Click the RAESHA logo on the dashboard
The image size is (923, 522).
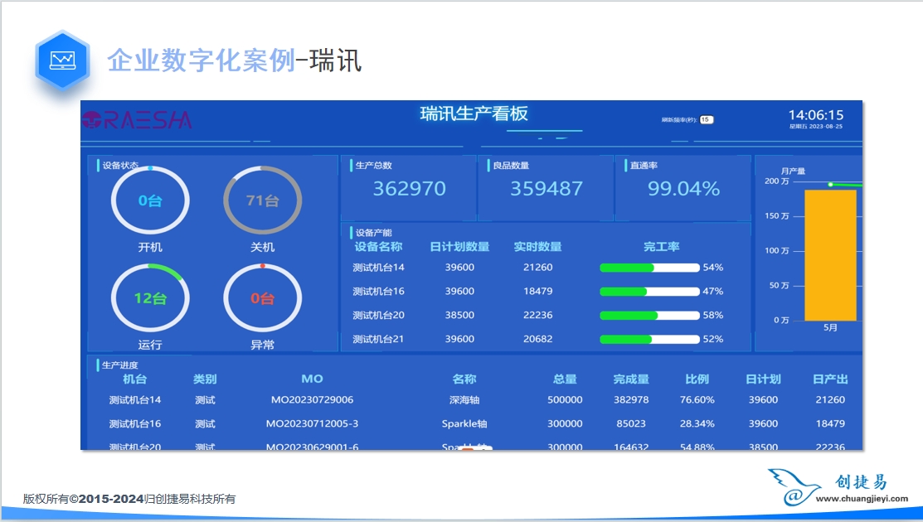137,120
